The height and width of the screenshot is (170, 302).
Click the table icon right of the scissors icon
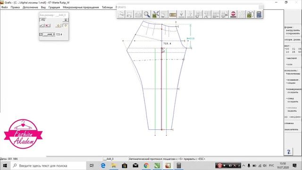(216, 15)
